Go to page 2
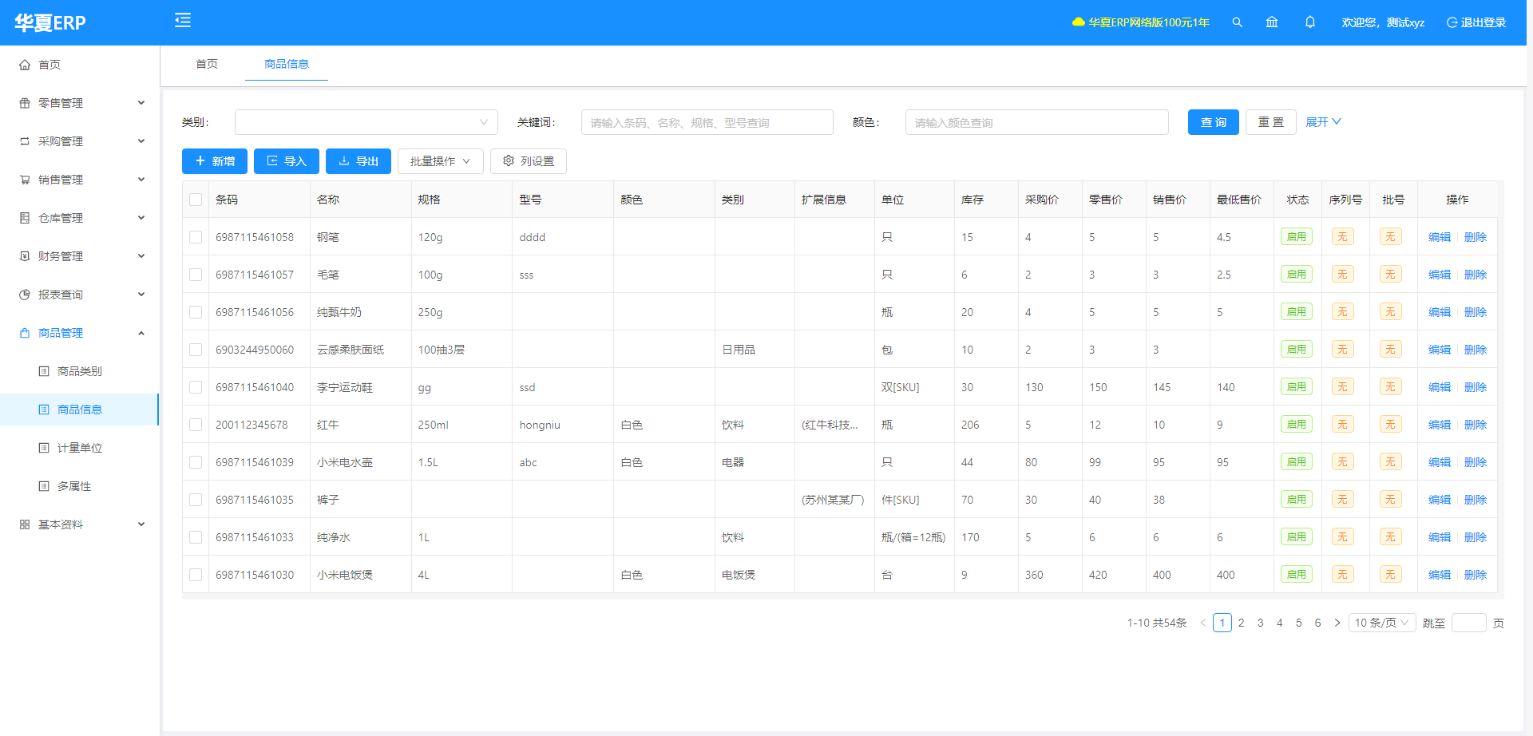The width and height of the screenshot is (1533, 736). point(1242,623)
